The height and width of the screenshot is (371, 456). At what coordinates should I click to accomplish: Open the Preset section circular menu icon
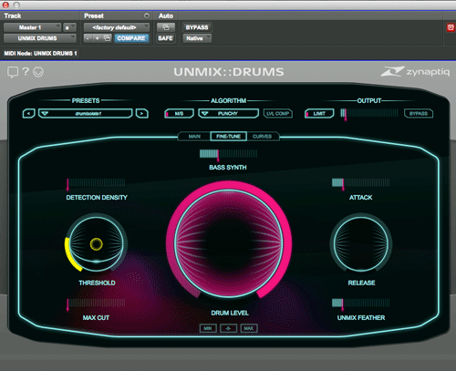(x=147, y=15)
